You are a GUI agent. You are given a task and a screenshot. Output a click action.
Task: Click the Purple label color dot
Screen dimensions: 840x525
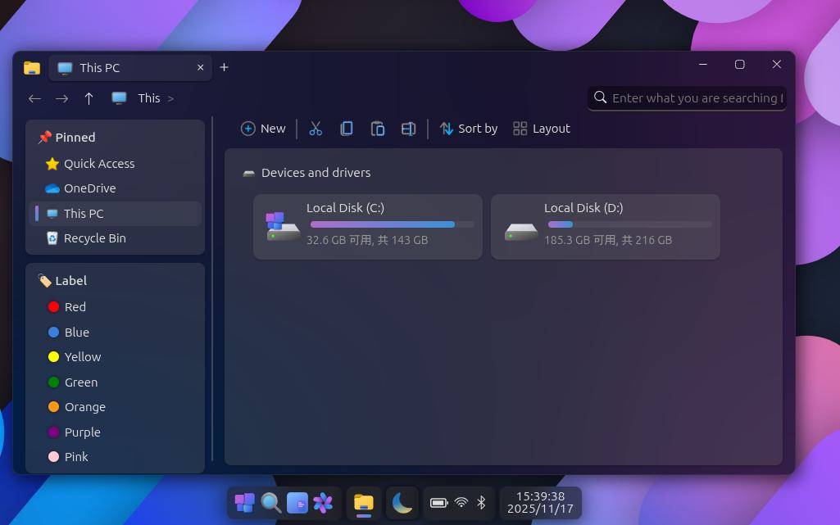coord(52,432)
